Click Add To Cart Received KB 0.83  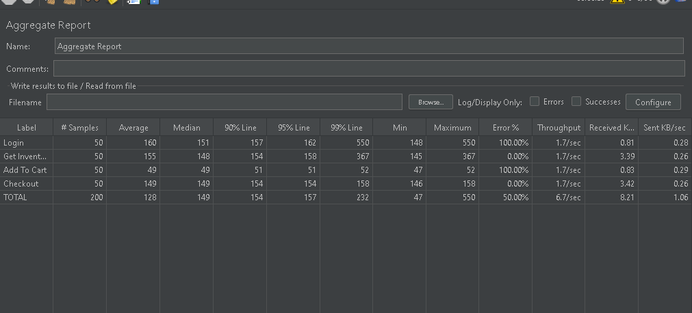click(627, 169)
